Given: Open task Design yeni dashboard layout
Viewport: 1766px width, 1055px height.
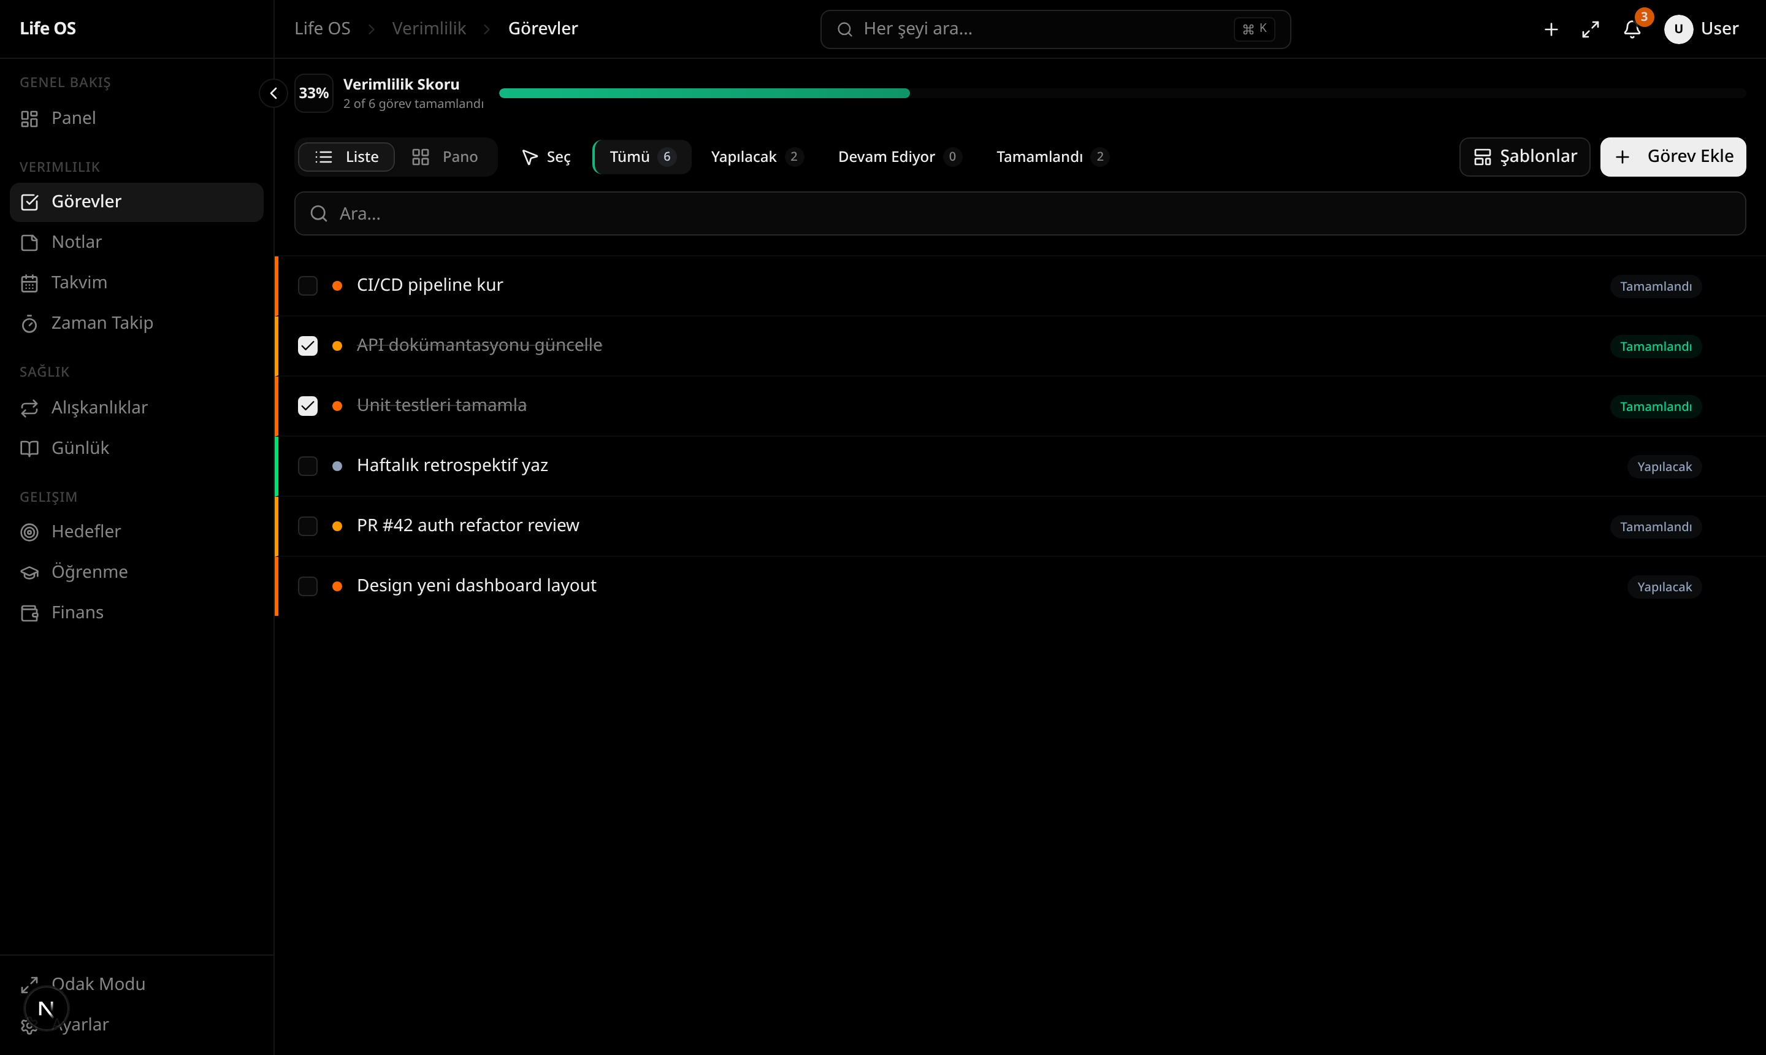Looking at the screenshot, I should (476, 586).
